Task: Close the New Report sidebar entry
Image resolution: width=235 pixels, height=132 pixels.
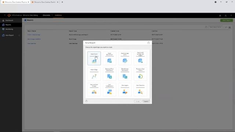Action: click(19, 35)
